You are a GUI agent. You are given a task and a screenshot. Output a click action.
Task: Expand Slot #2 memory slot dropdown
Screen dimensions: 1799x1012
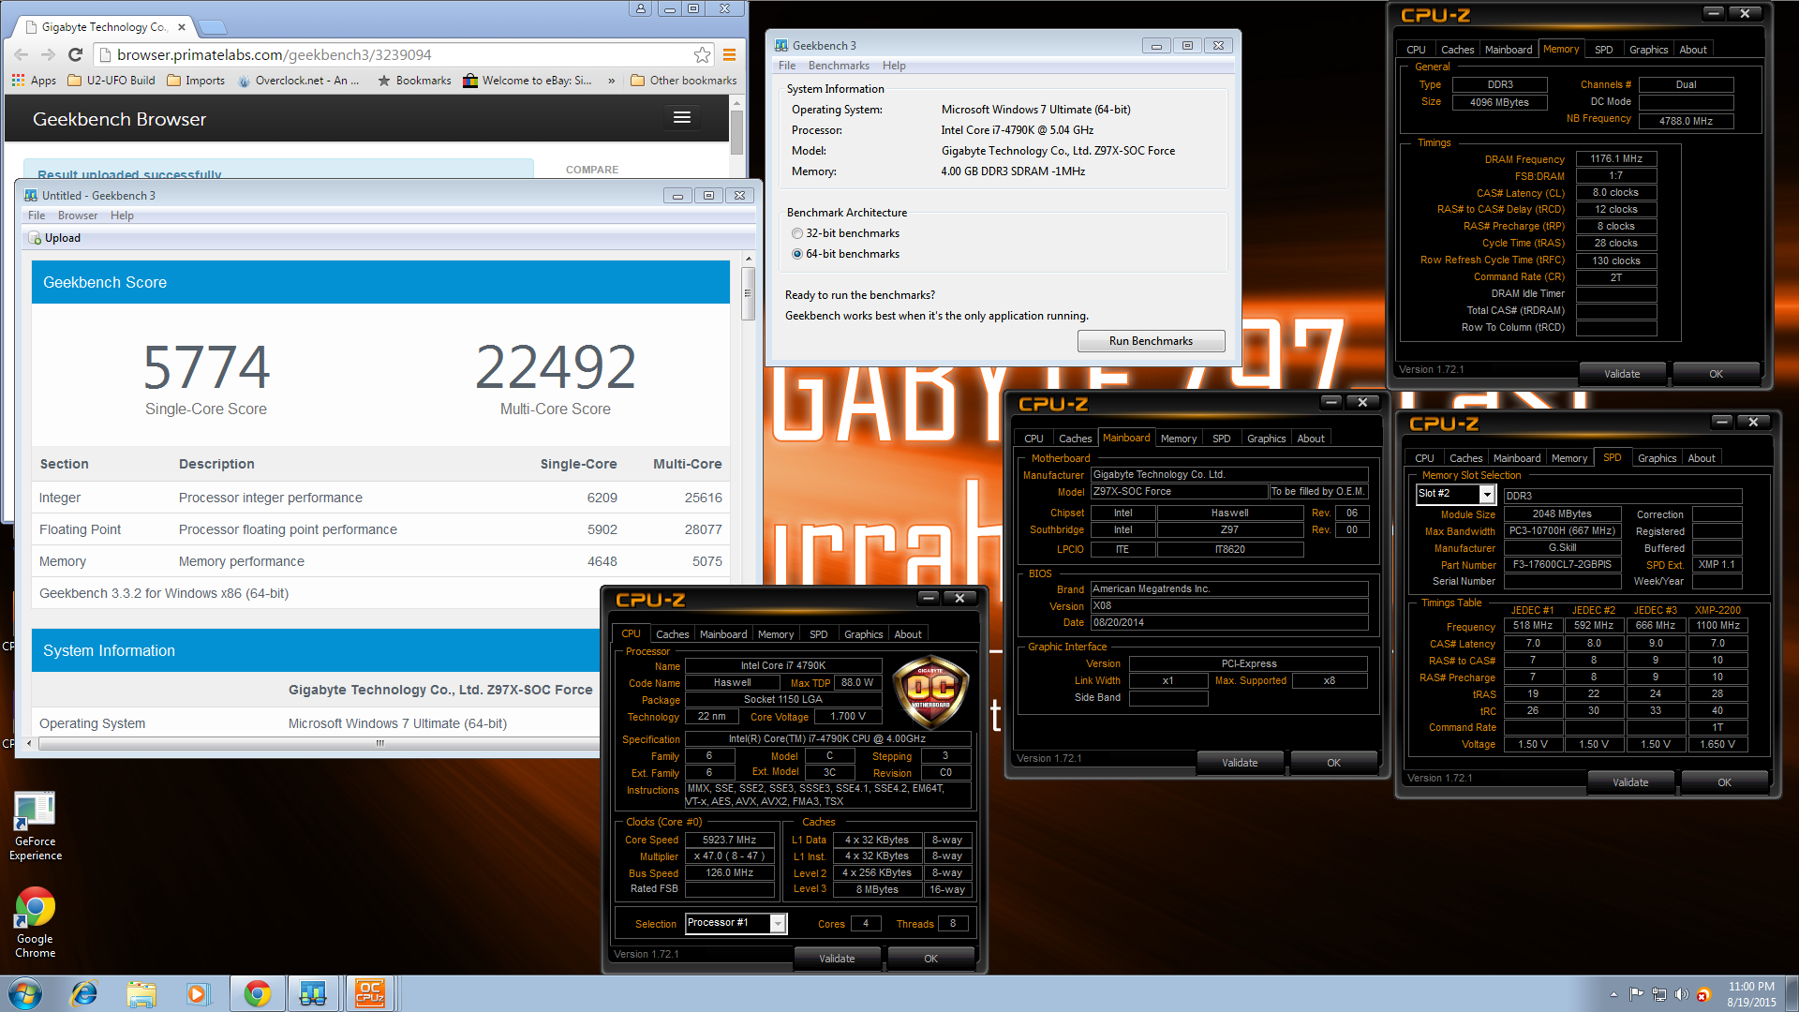pyautogui.click(x=1486, y=494)
